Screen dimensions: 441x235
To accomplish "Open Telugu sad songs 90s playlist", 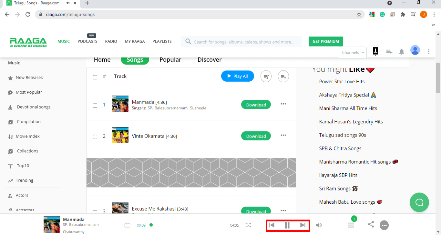I will click(343, 135).
